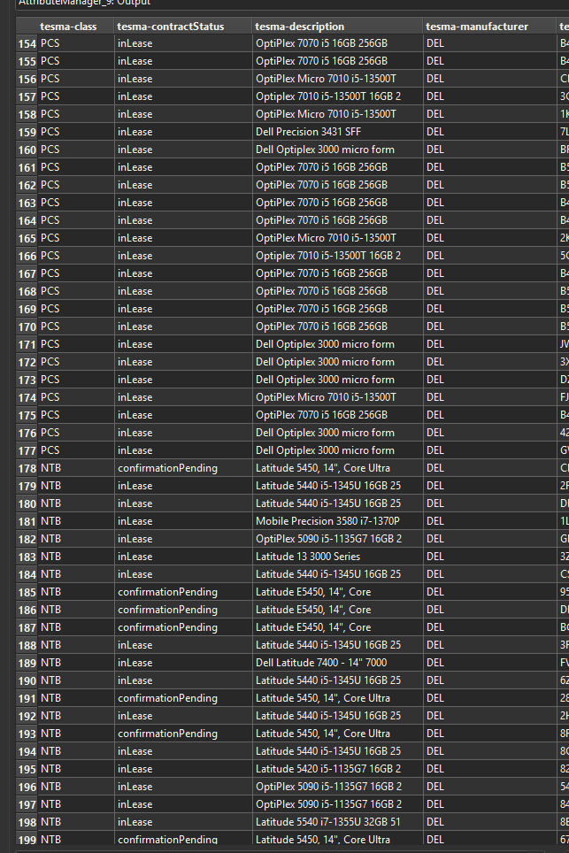Select NTB class cell in row 179
The width and height of the screenshot is (569, 853).
coord(75,486)
